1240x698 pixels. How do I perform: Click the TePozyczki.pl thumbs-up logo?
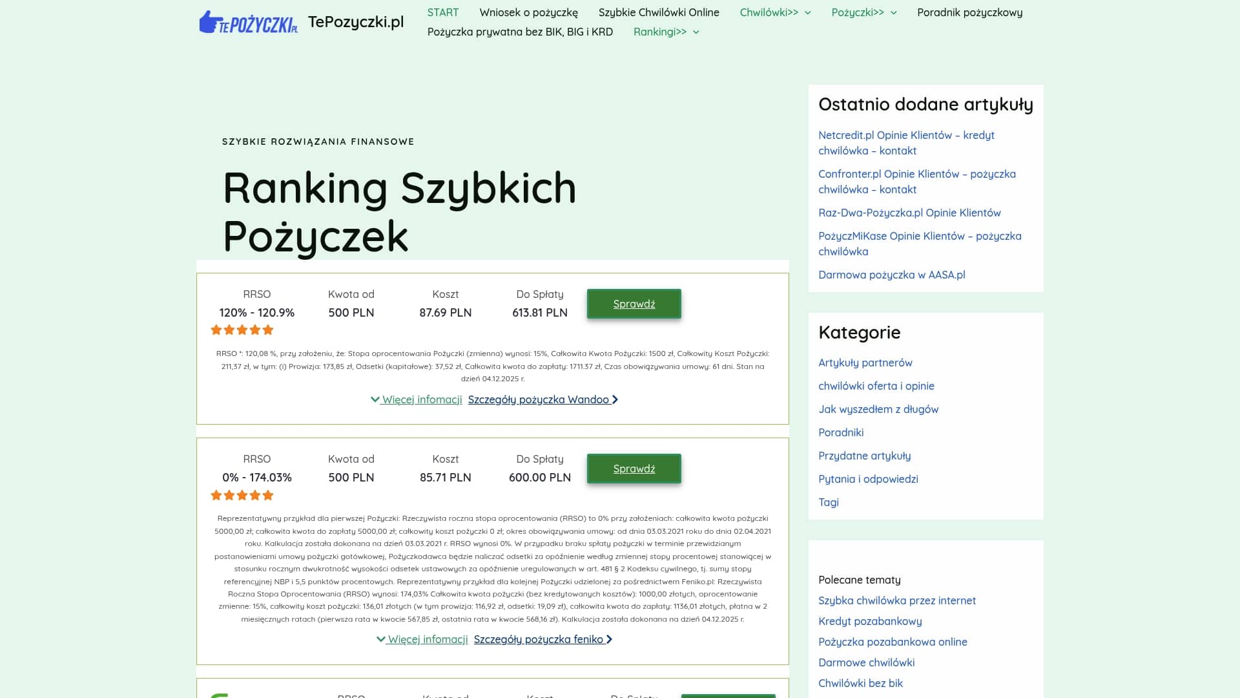pyautogui.click(x=249, y=22)
